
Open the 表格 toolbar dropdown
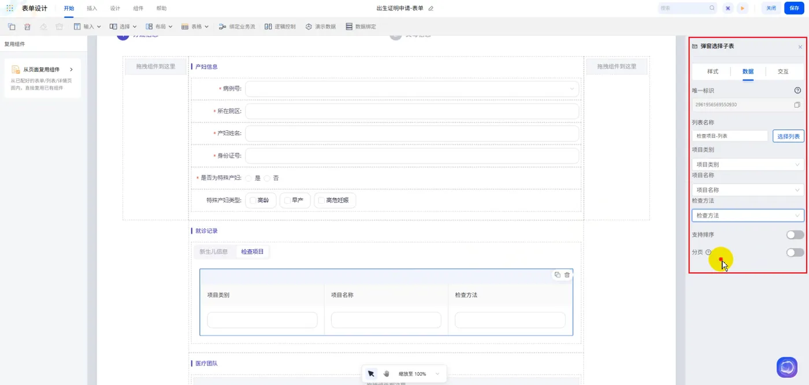coord(195,27)
